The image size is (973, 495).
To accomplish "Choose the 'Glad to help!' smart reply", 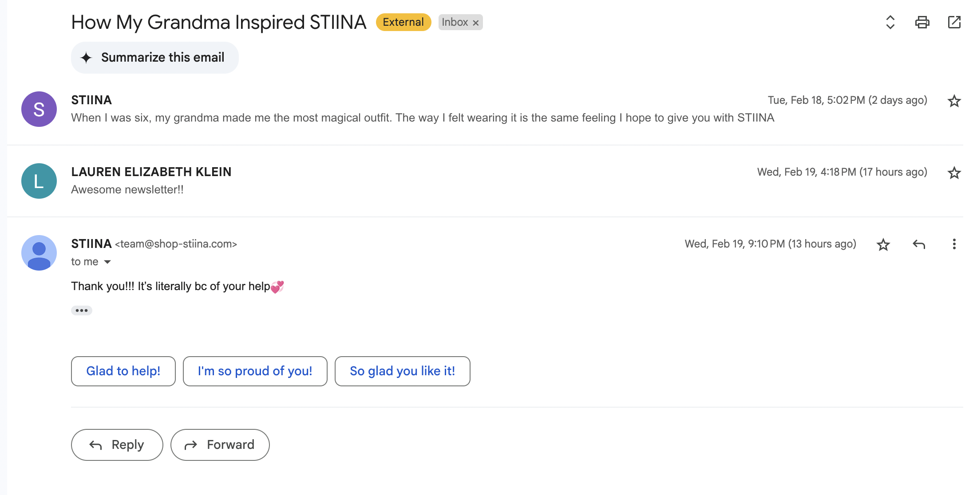I will pyautogui.click(x=123, y=371).
